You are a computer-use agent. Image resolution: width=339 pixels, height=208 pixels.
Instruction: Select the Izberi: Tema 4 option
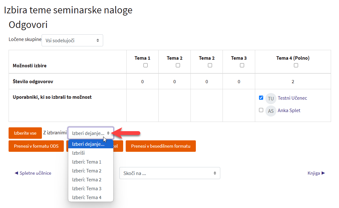[x=87, y=198]
